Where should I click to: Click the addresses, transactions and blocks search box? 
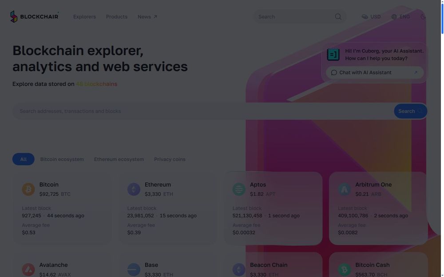[203, 111]
